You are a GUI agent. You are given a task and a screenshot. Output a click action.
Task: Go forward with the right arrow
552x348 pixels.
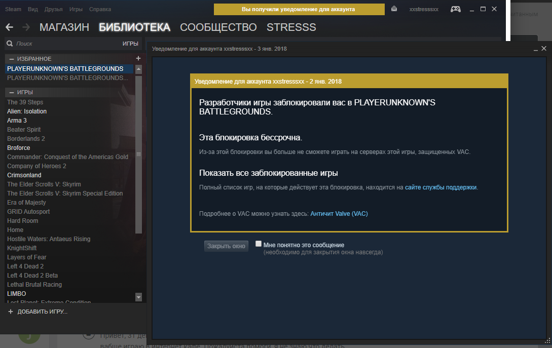pyautogui.click(x=26, y=27)
